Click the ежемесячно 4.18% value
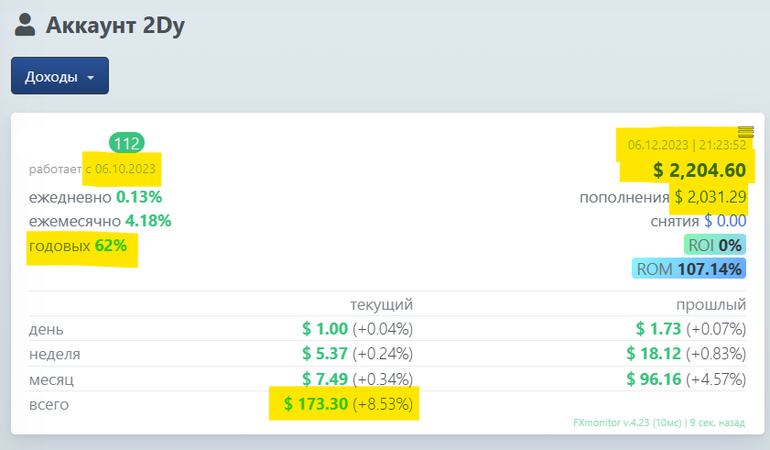 coord(147,221)
